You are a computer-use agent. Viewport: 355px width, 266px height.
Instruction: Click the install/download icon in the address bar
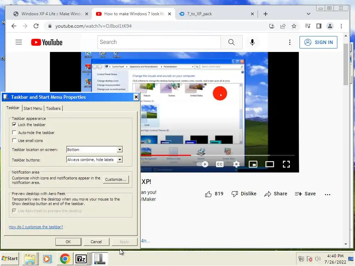(272, 26)
